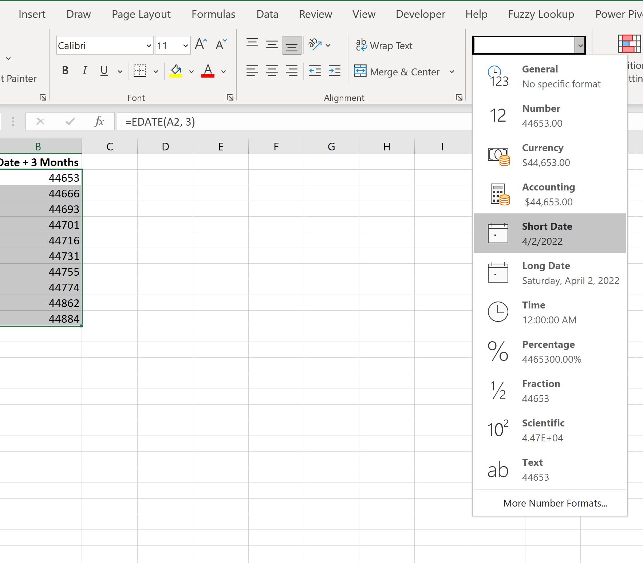643x563 pixels.
Task: Switch to the Formulas ribbon tab
Action: point(213,14)
